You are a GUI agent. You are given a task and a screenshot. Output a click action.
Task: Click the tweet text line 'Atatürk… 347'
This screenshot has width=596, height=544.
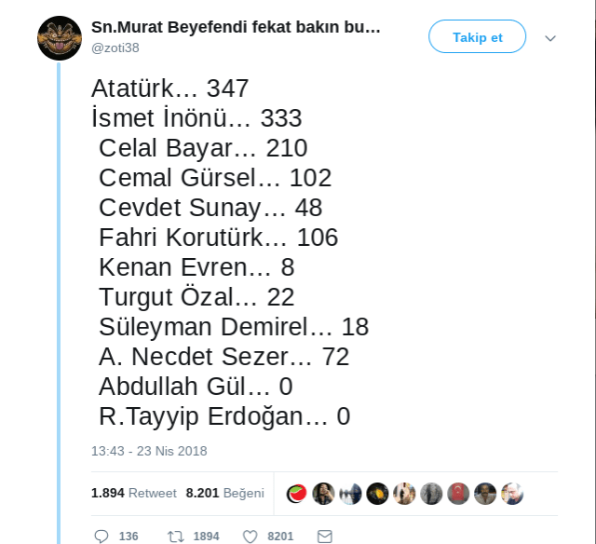click(170, 88)
